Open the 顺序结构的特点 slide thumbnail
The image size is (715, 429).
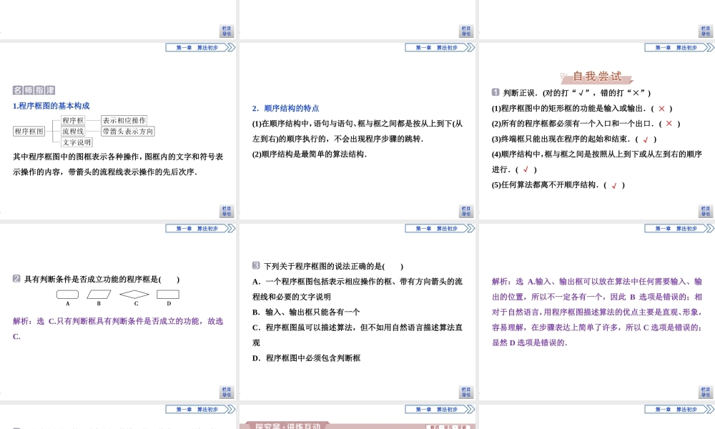click(357, 131)
